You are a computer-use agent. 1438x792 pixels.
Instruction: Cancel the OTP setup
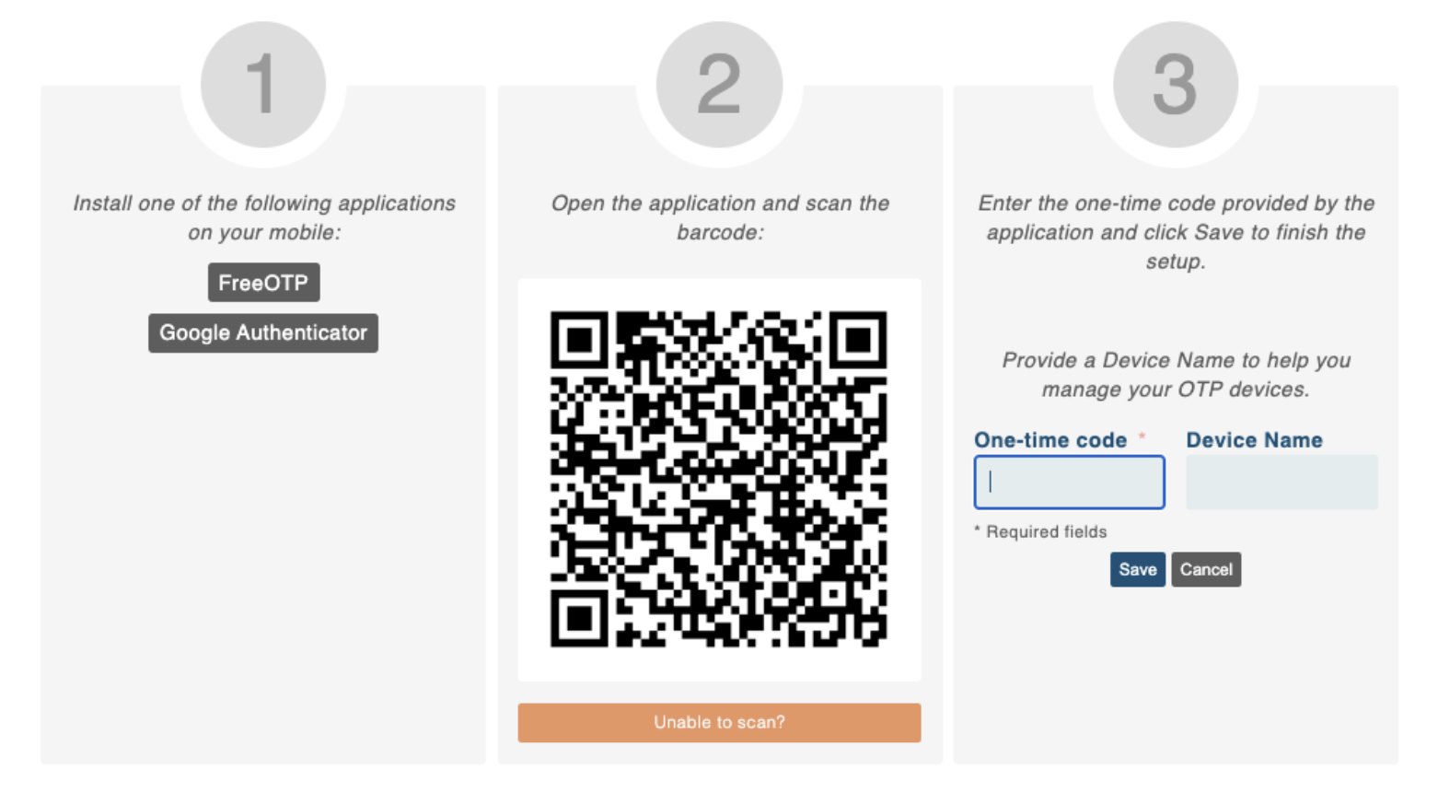click(x=1206, y=570)
